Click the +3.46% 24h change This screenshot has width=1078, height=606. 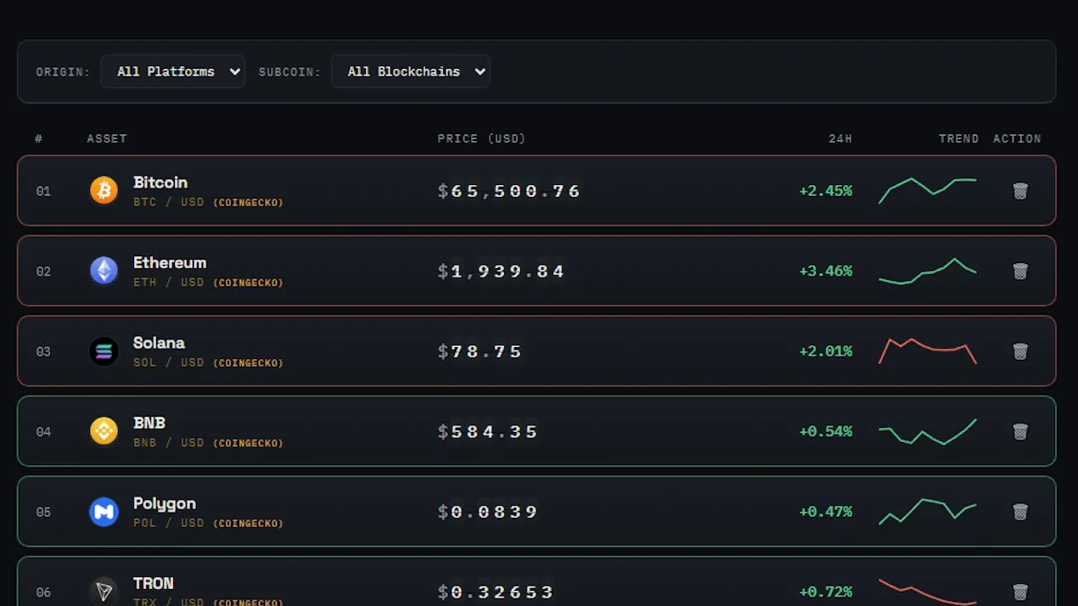point(825,271)
